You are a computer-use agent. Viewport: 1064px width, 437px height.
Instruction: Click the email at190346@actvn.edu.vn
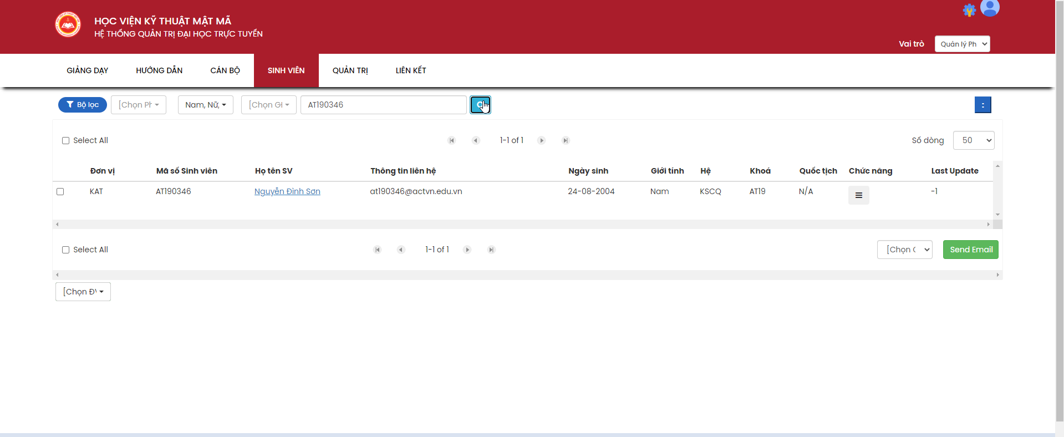pos(416,191)
